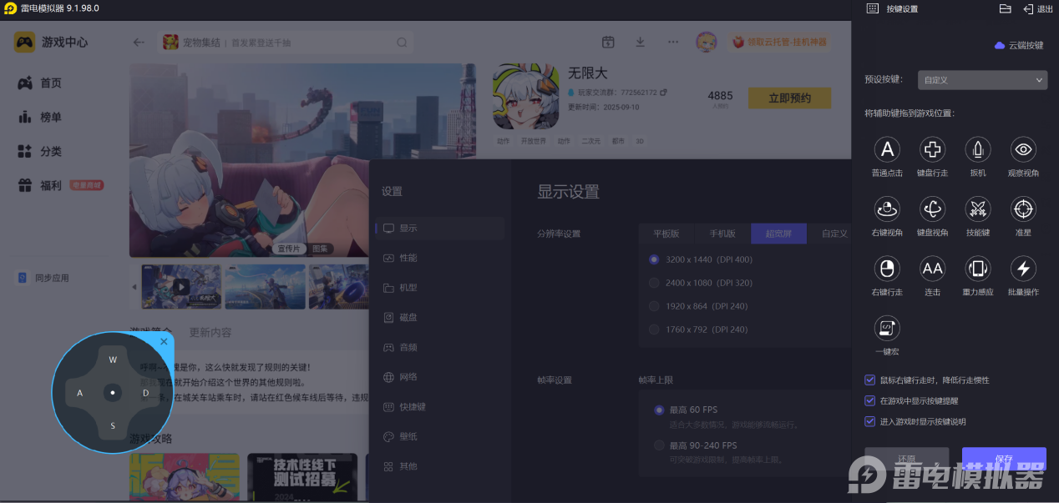
Task: Open 显示 settings category
Action: click(440, 228)
